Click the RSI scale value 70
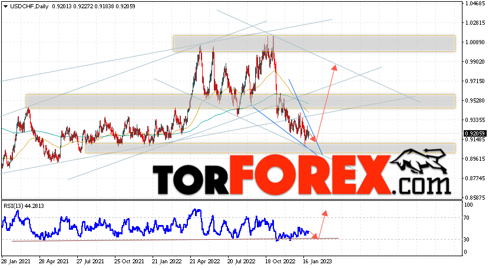This screenshot has width=489, height=268. (467, 218)
